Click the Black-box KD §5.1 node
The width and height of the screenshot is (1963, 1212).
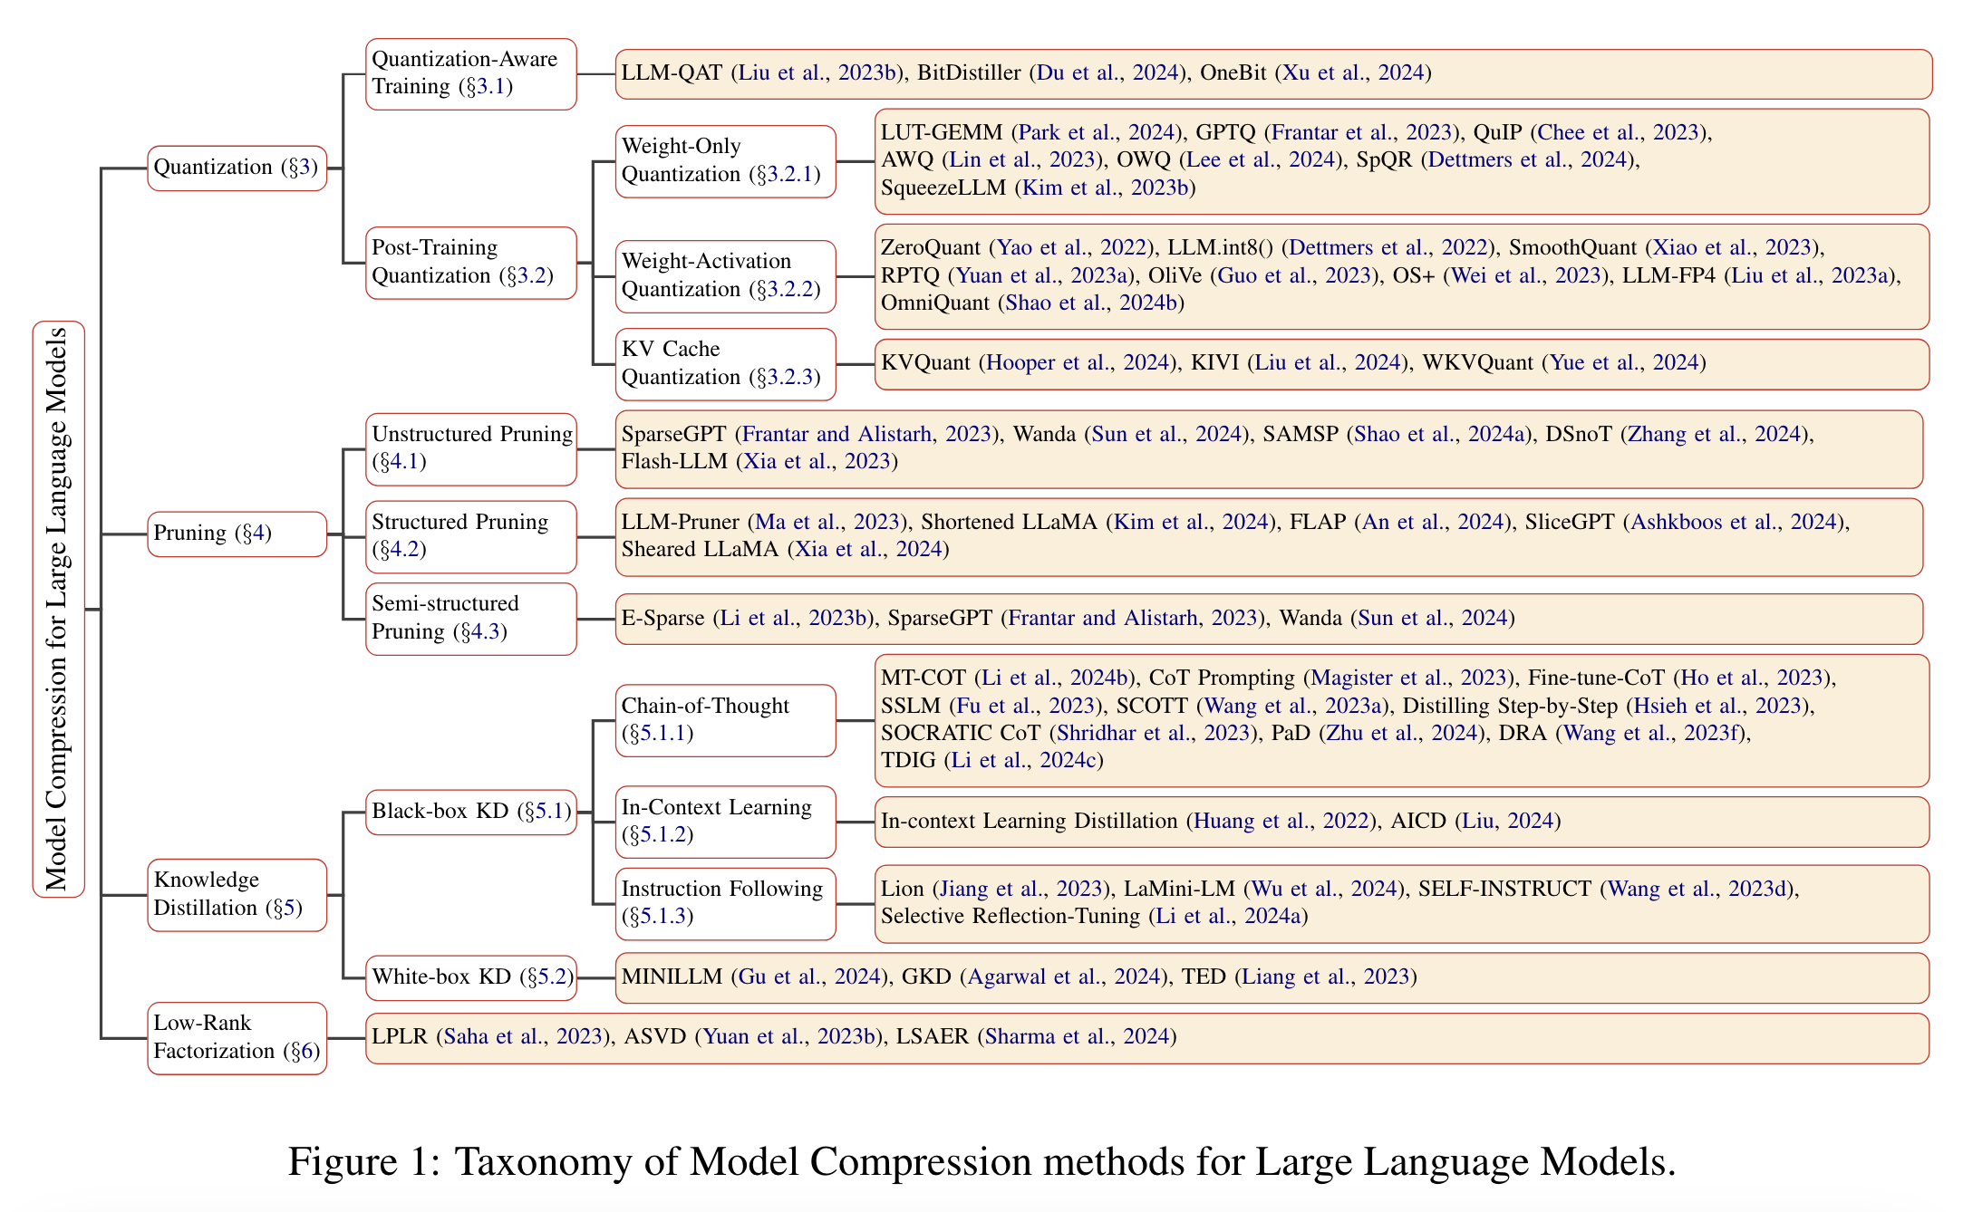[x=470, y=811]
